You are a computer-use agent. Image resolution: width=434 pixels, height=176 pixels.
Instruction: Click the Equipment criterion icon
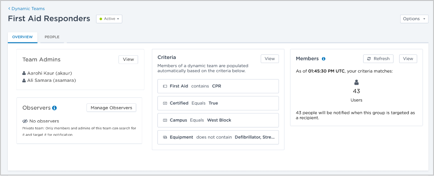pos(165,137)
